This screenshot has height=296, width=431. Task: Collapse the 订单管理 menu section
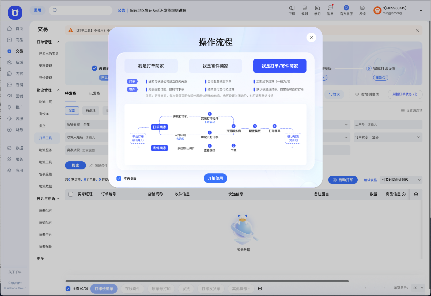coord(58,42)
